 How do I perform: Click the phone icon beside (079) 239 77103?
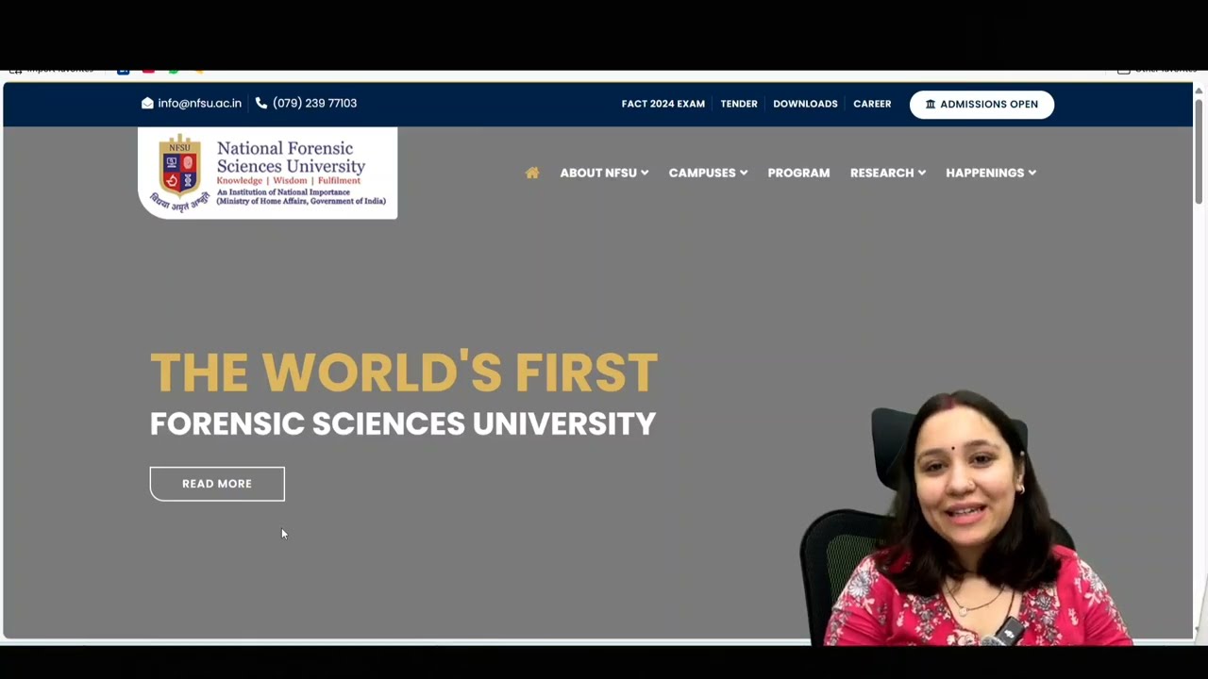(261, 104)
